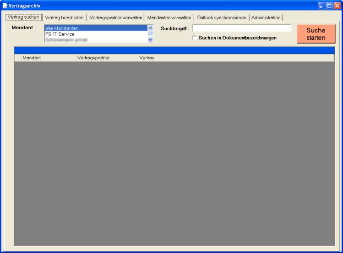343x253 pixels.
Task: Select the Vertrag suchen tab
Action: coord(23,17)
